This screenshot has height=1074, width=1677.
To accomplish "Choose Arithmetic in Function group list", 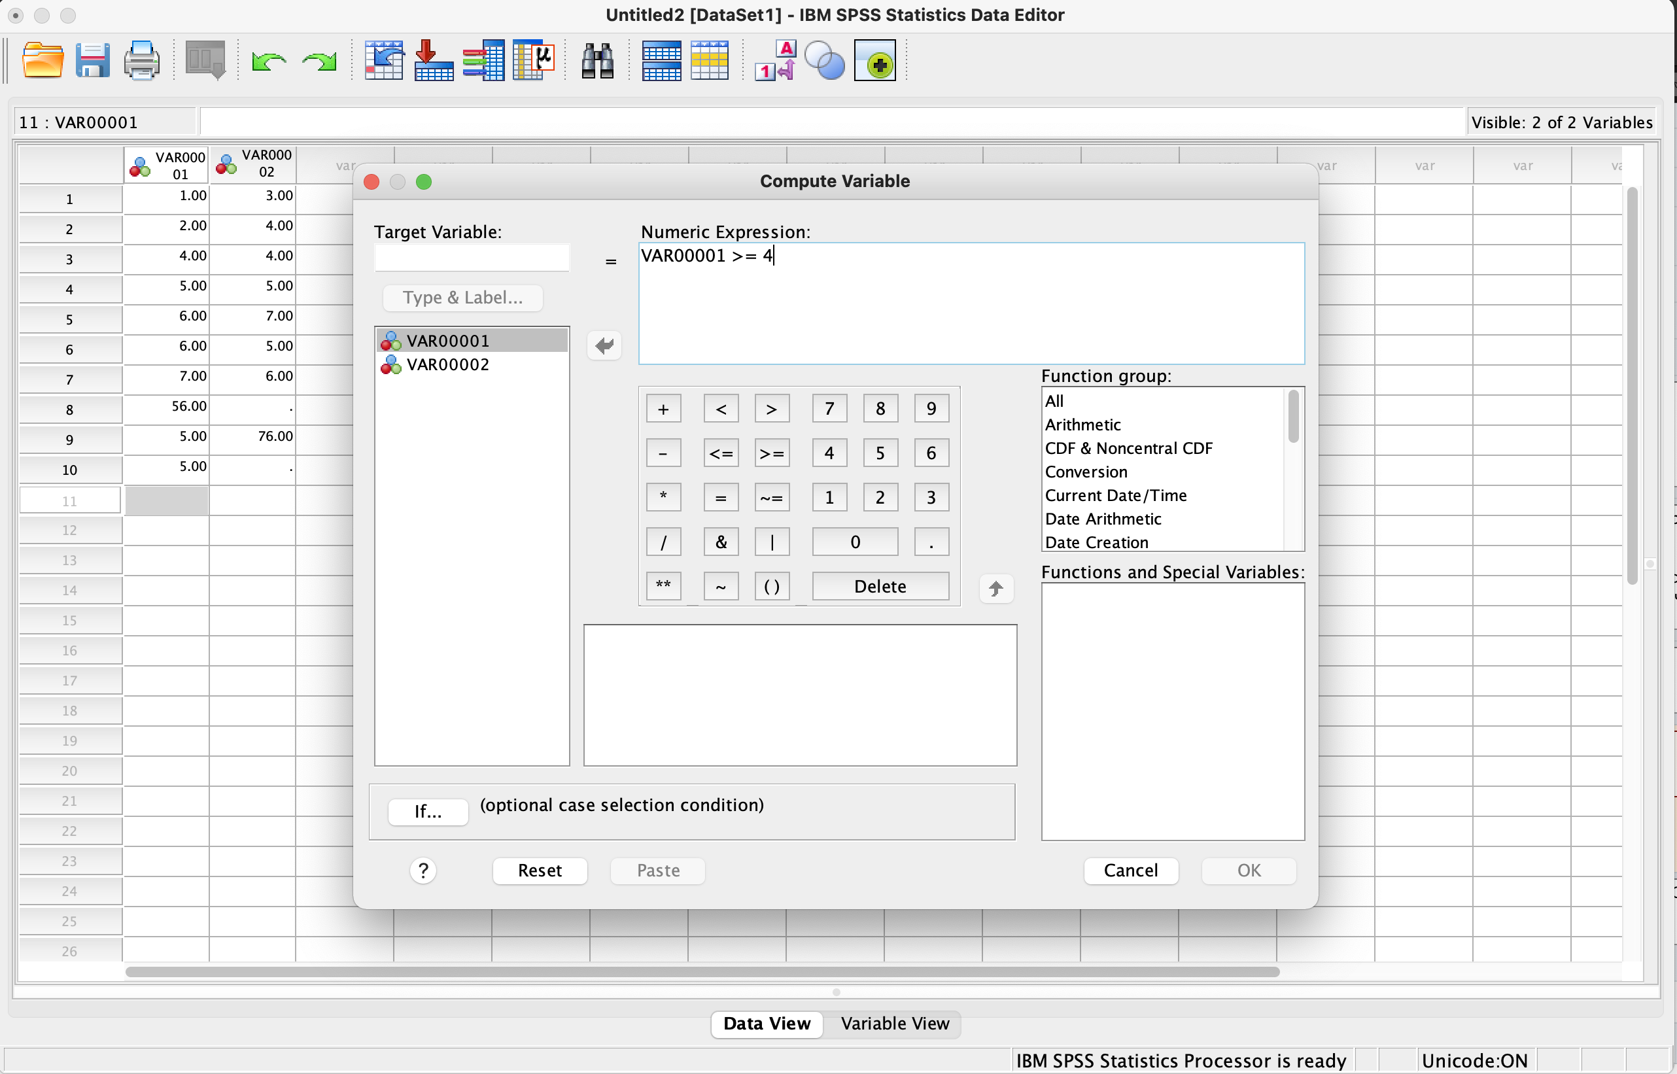I will point(1082,424).
